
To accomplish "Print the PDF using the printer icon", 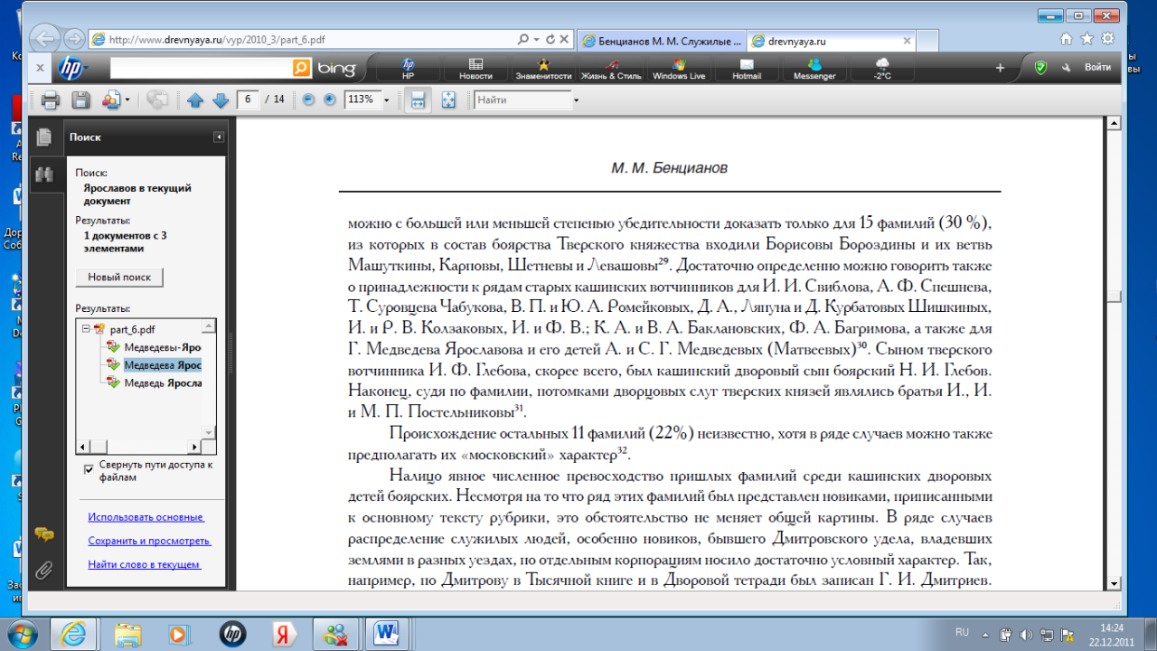I will (51, 100).
